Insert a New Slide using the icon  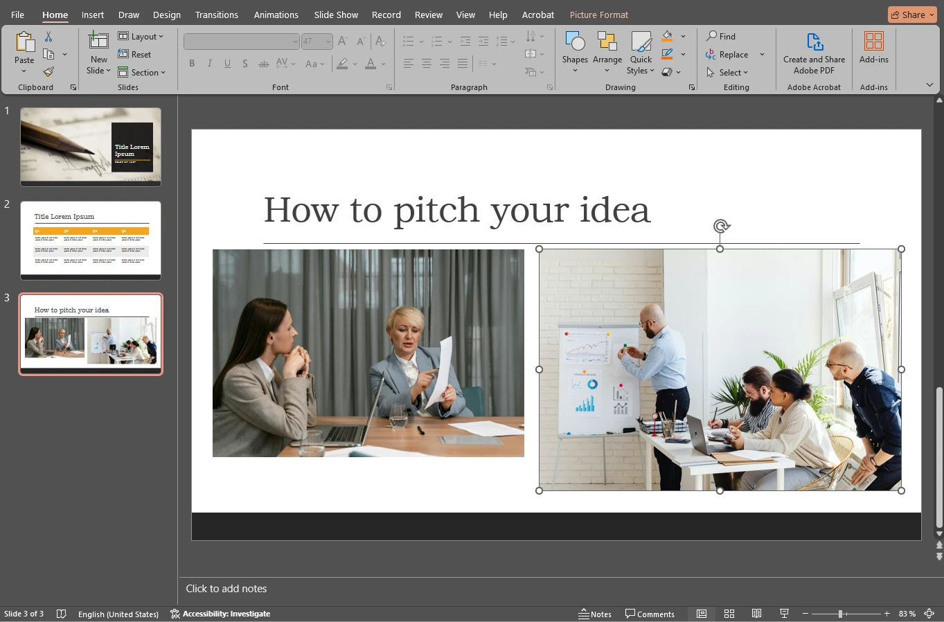coord(99,42)
